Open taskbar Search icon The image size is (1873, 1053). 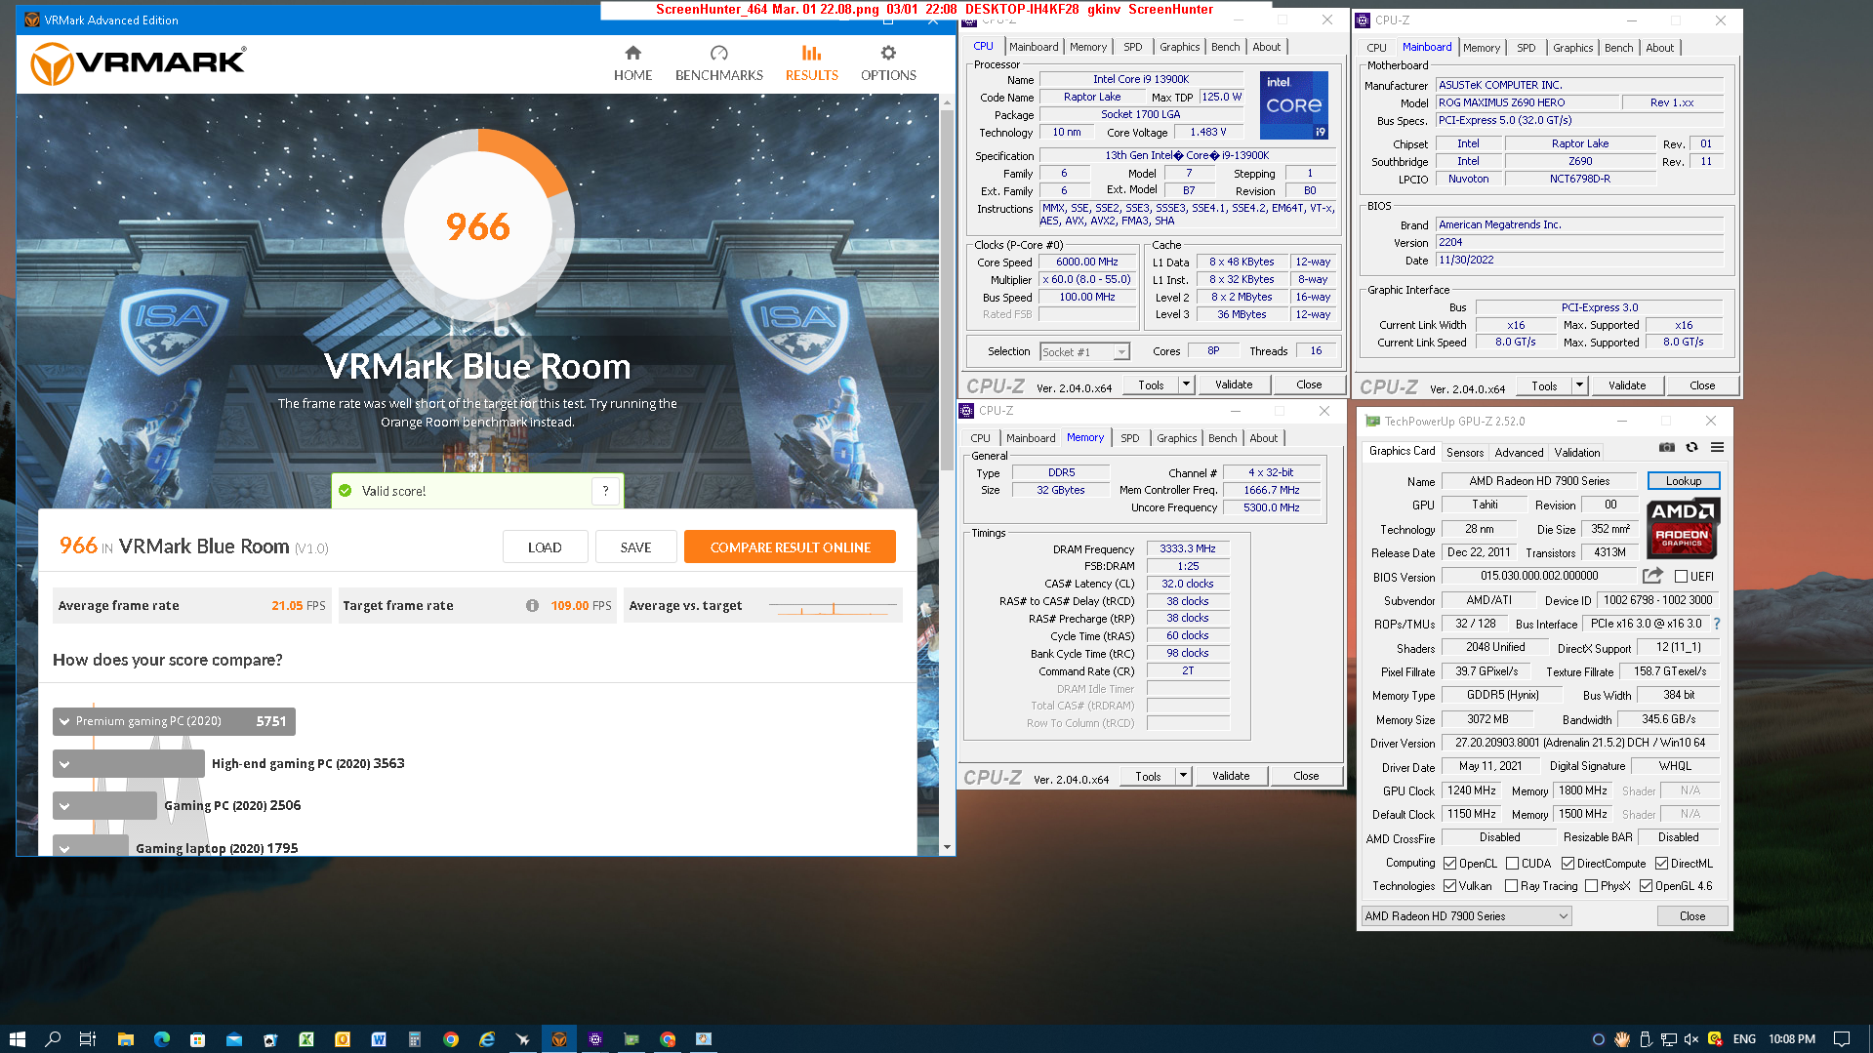click(53, 1038)
